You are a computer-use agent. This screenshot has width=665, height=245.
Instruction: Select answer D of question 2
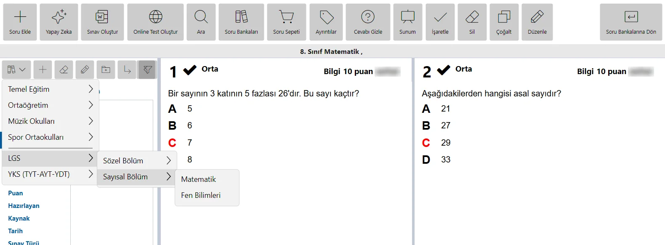click(426, 160)
